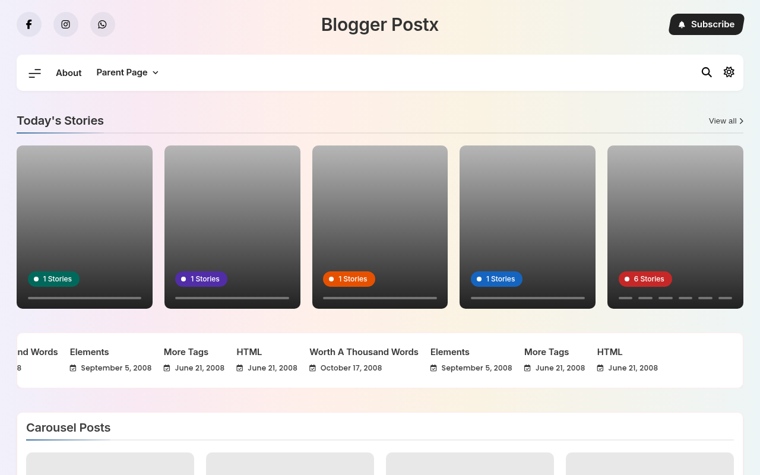Click View all stories link
Image resolution: width=760 pixels, height=475 pixels.
(x=726, y=121)
